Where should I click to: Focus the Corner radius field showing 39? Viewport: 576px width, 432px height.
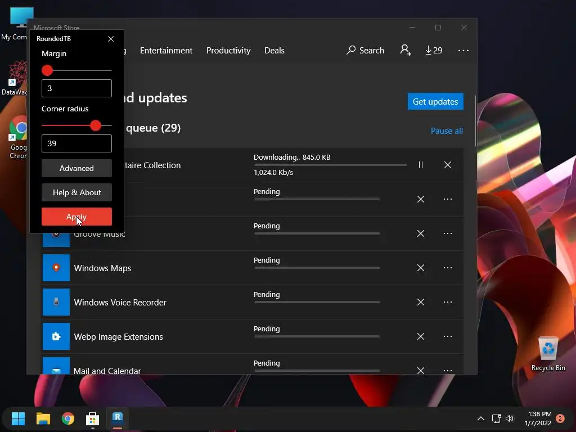click(76, 143)
